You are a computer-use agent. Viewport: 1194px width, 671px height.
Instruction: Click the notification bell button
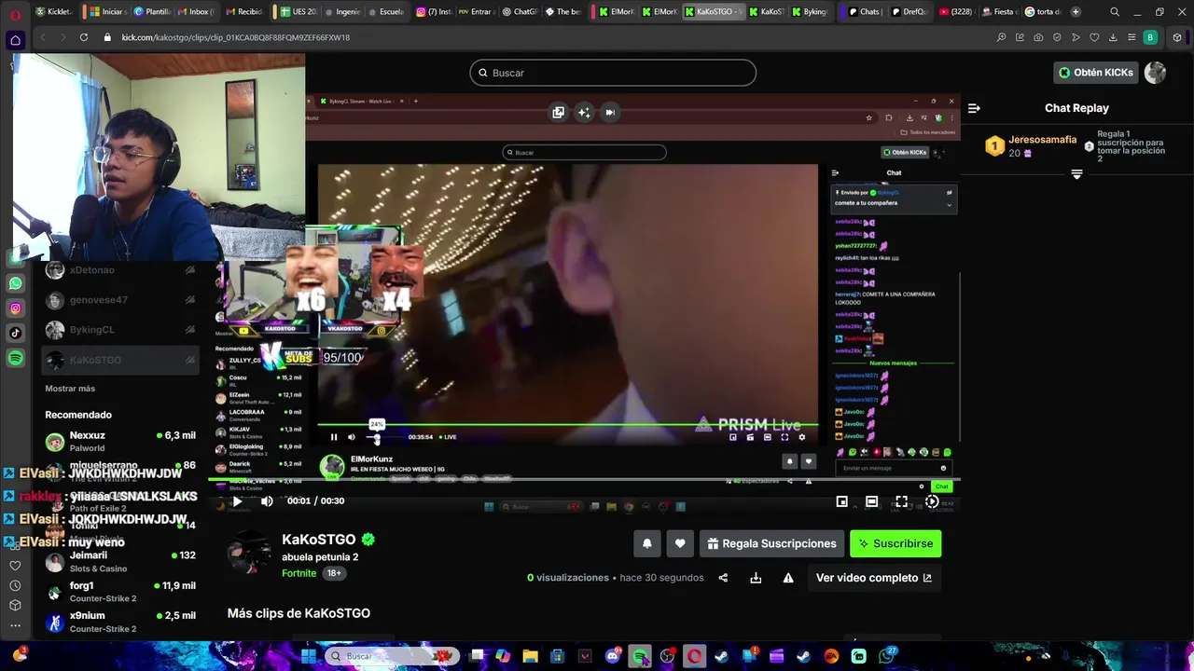tap(646, 543)
